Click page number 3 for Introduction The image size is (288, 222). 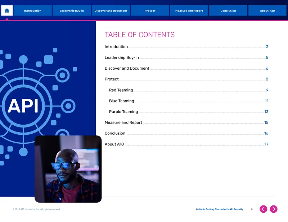267,47
